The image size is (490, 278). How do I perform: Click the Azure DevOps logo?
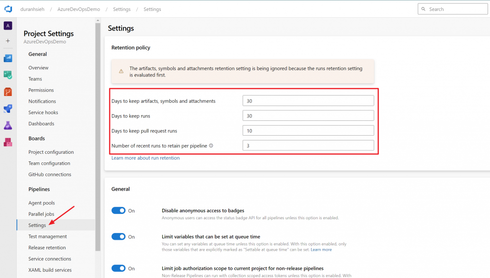tap(8, 9)
